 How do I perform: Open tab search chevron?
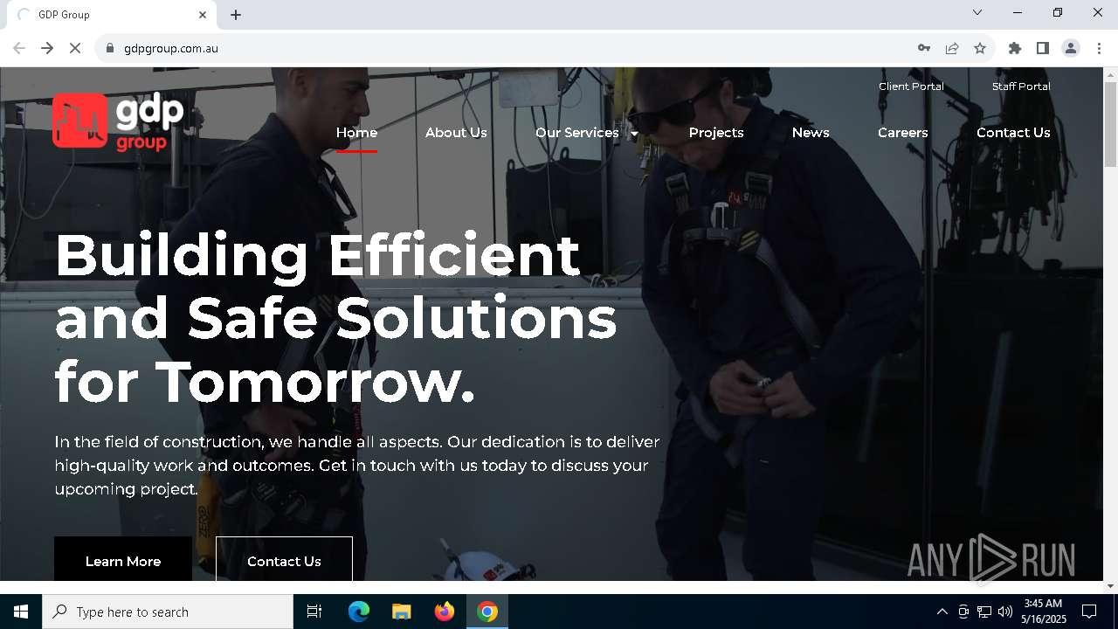coord(977,12)
